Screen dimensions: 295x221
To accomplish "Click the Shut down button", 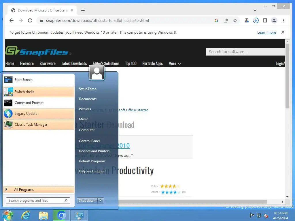I will 87,201.
